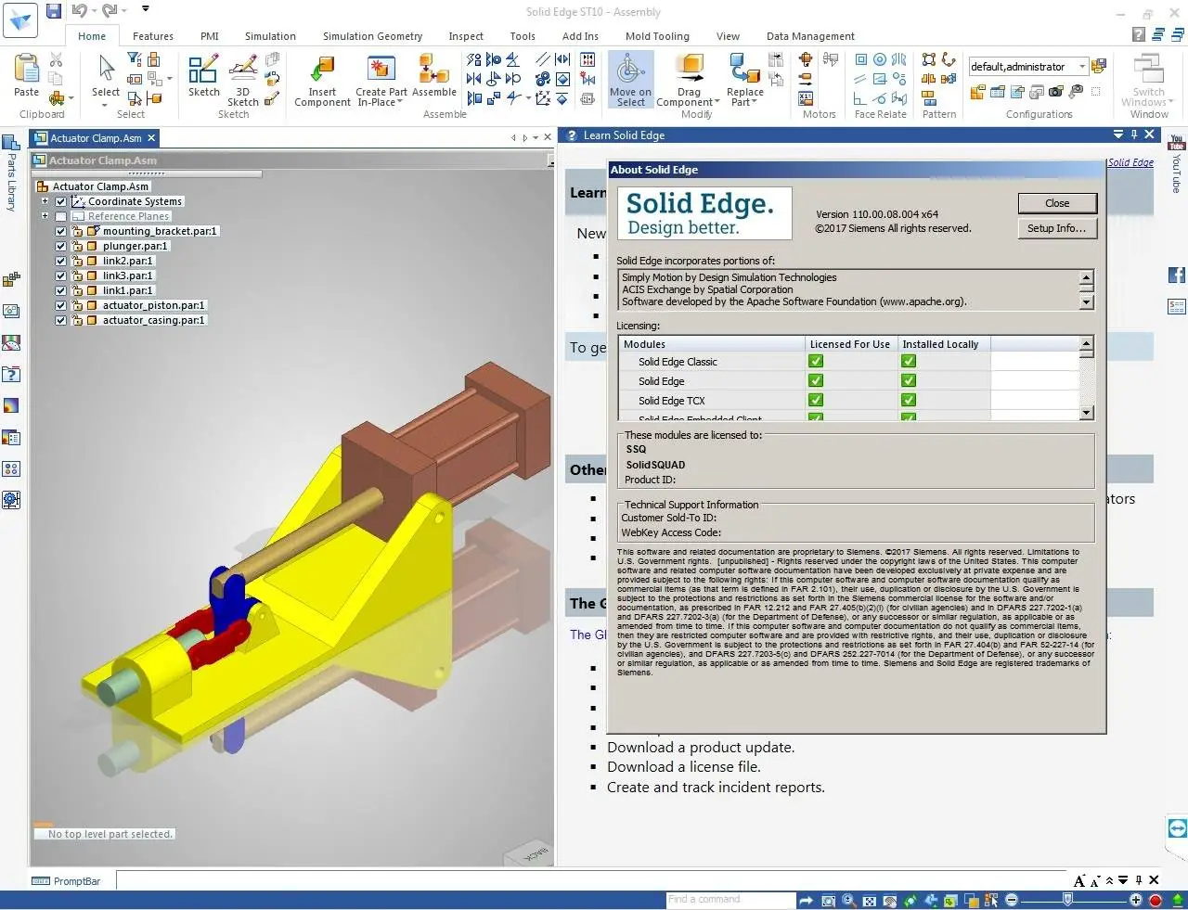Toggle the Move on Select tool
The width and height of the screenshot is (1188, 910).
tap(631, 80)
